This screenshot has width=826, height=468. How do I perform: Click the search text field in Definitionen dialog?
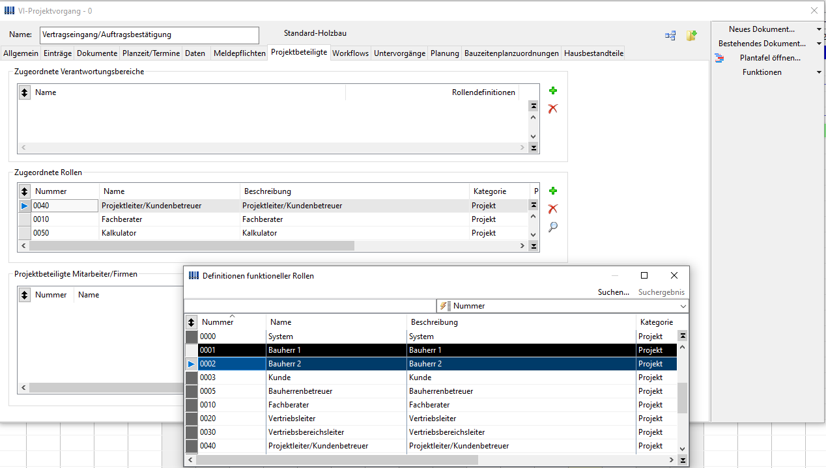(x=310, y=306)
